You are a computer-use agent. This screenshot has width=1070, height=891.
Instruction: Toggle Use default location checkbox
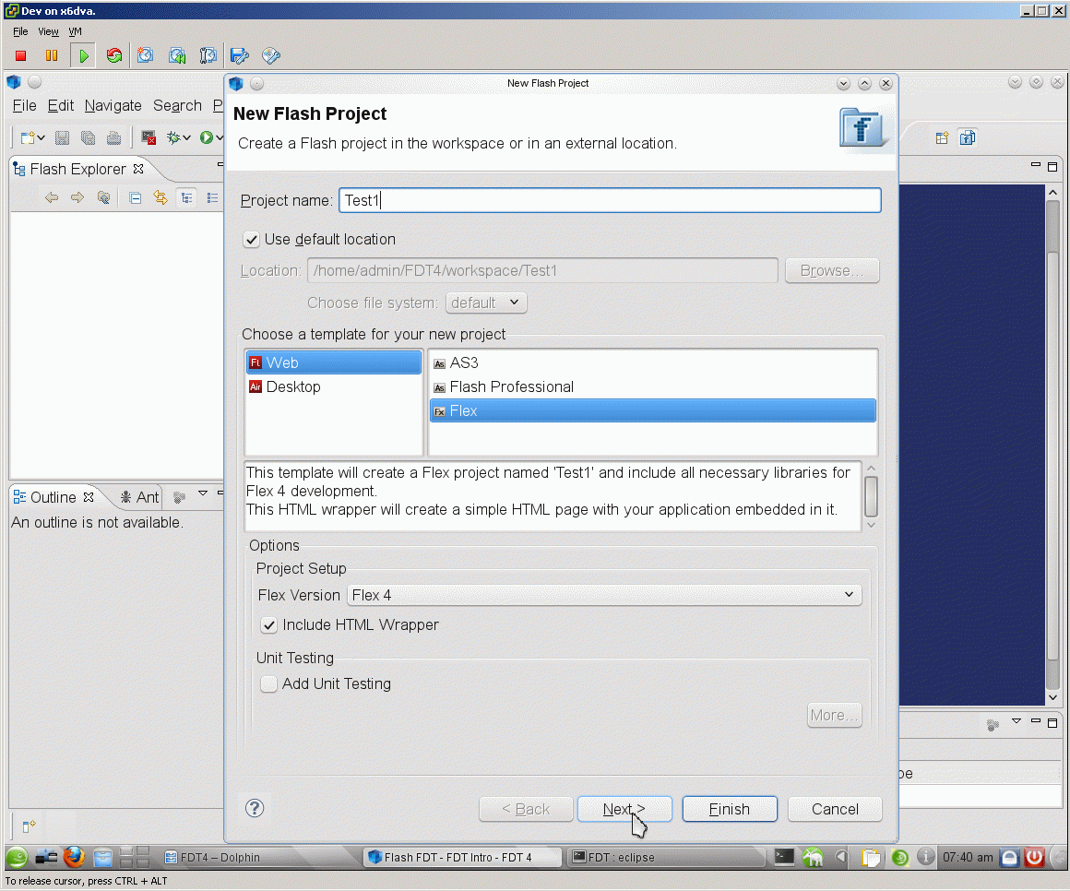coord(251,240)
